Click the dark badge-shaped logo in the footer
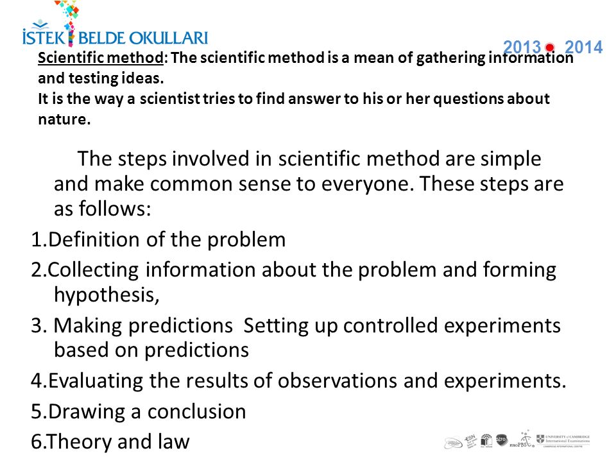This screenshot has width=616, height=462. pyautogui.click(x=502, y=440)
